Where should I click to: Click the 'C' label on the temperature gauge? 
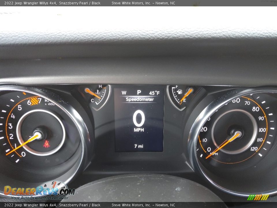pos(92,101)
